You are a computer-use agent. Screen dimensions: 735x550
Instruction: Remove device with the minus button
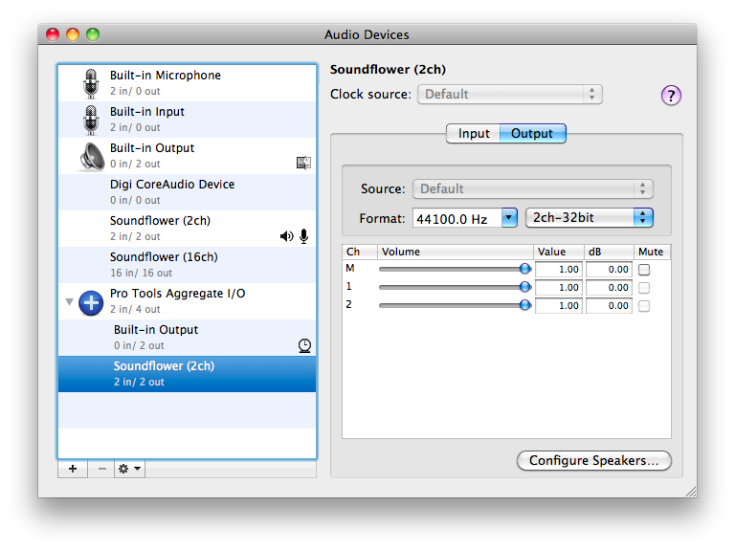click(x=101, y=469)
